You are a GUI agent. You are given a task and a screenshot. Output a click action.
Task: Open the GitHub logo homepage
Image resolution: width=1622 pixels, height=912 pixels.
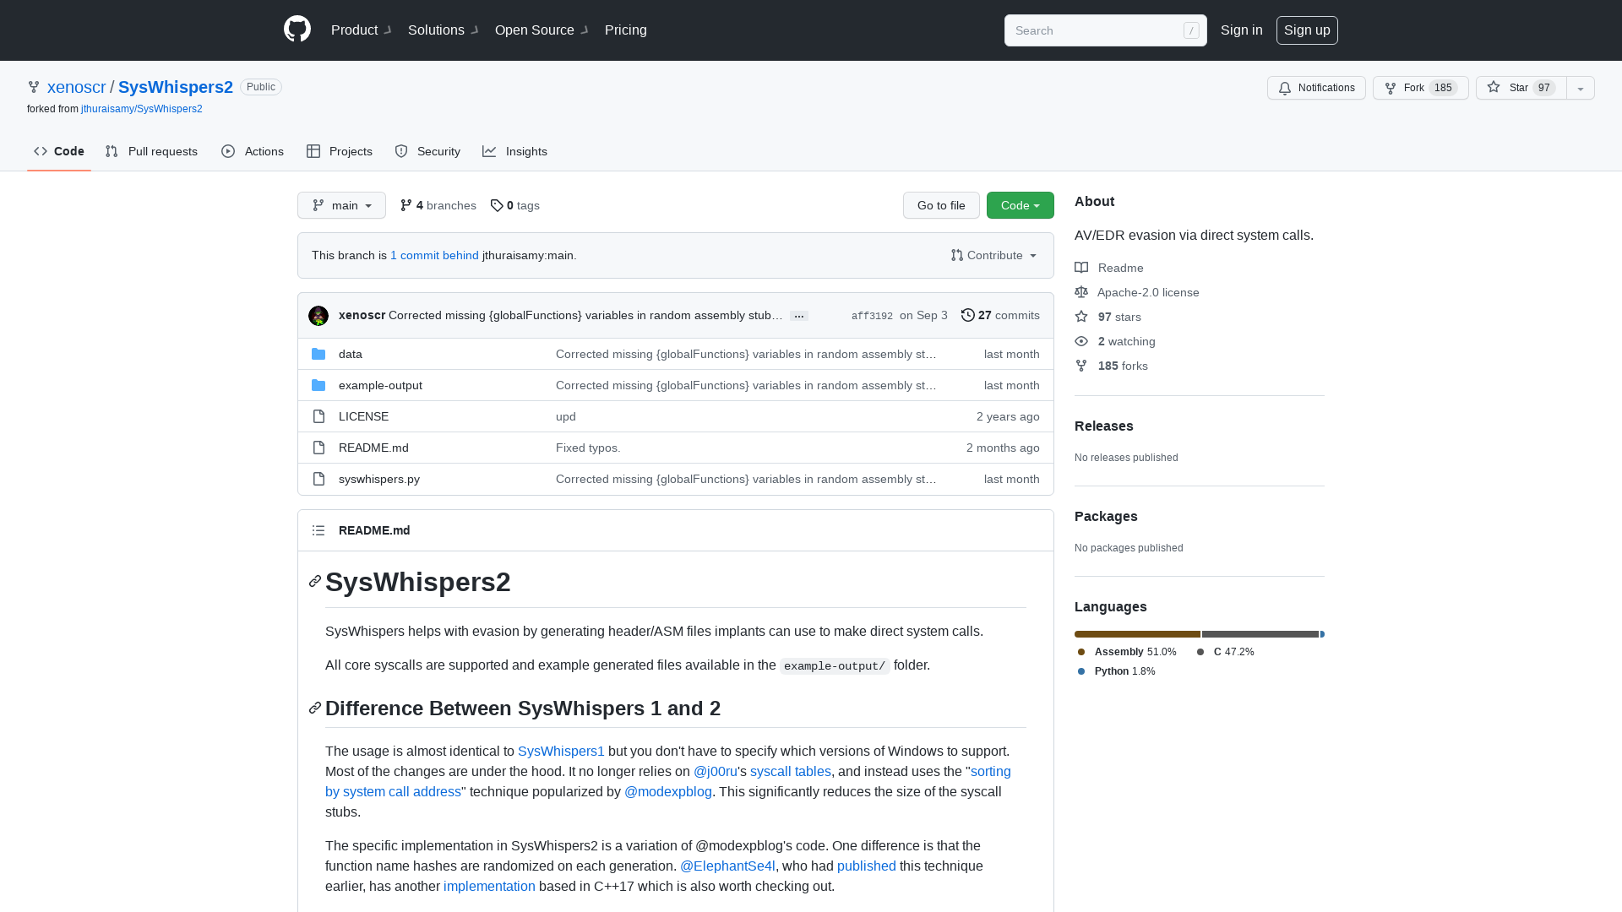[297, 30]
